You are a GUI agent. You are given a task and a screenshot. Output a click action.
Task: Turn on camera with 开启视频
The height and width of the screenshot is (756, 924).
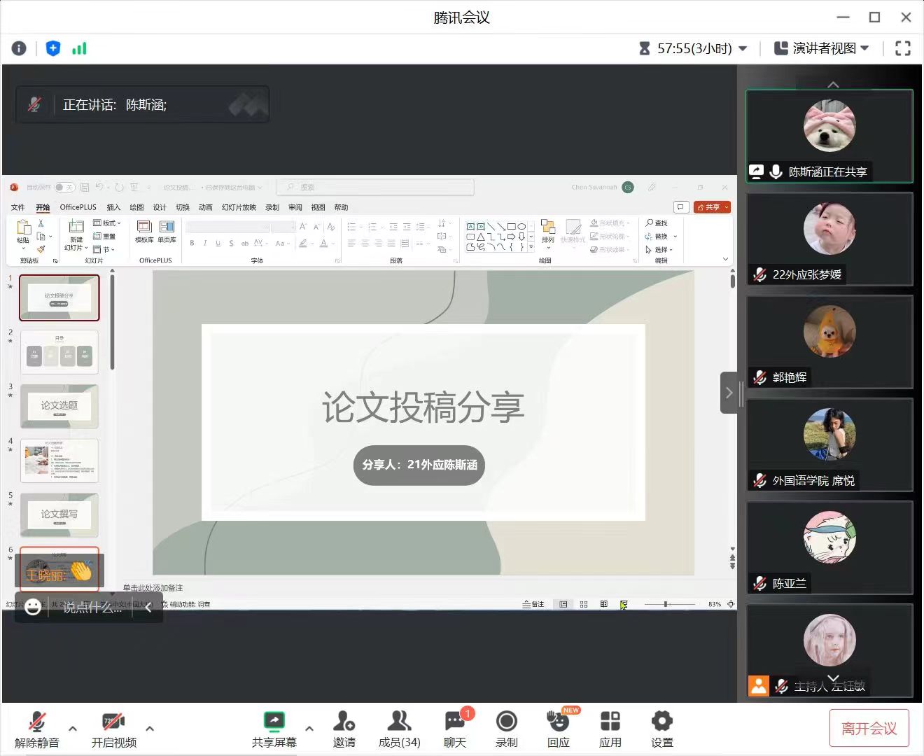(x=113, y=728)
